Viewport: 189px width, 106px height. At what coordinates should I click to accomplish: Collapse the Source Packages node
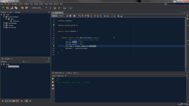[4, 17]
